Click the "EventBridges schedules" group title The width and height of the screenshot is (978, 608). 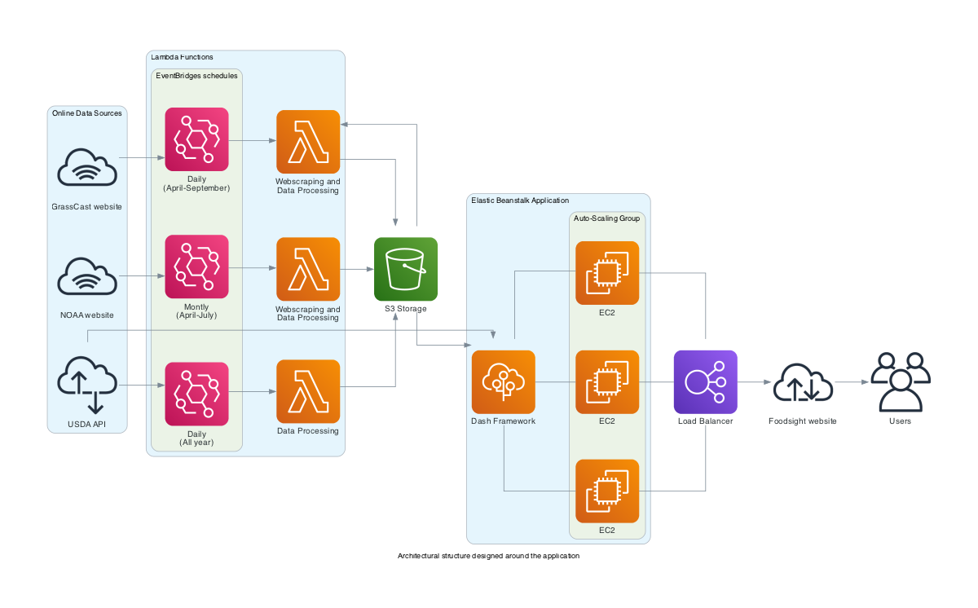pos(197,76)
